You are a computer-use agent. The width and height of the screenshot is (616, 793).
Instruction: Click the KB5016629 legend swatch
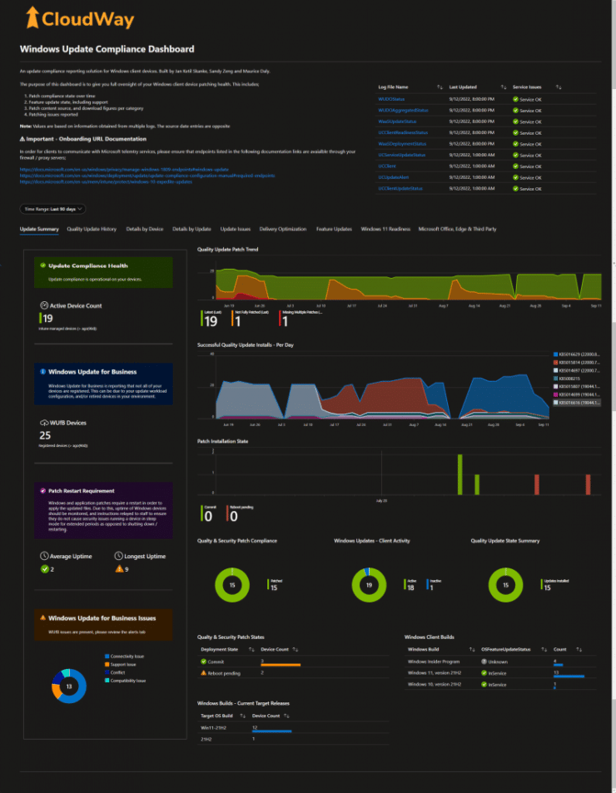(556, 354)
